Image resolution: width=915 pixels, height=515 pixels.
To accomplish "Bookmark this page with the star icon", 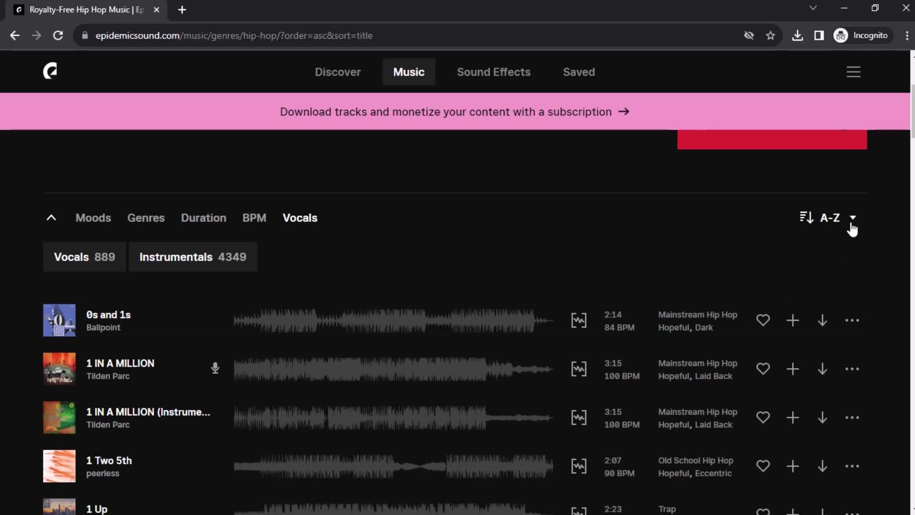I will point(771,36).
